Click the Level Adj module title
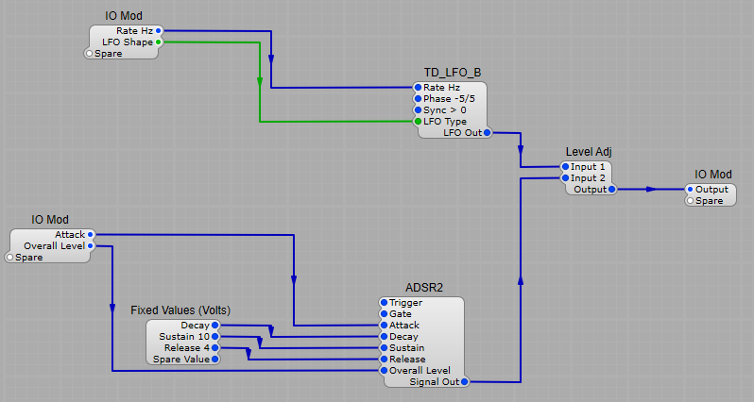 point(589,152)
